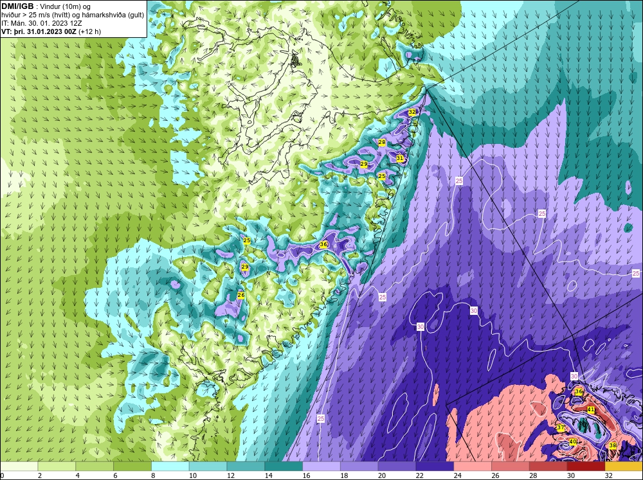
Task: Pick the salmon legend swatch between 26 and 28
Action: (511, 467)
